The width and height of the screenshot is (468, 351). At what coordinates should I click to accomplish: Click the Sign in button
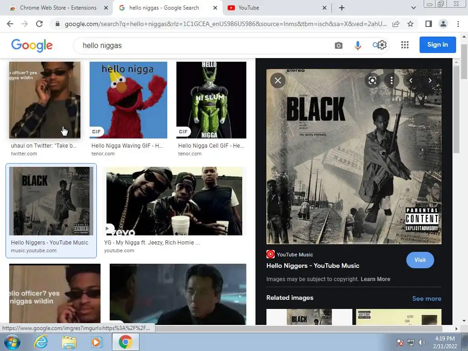pos(437,45)
